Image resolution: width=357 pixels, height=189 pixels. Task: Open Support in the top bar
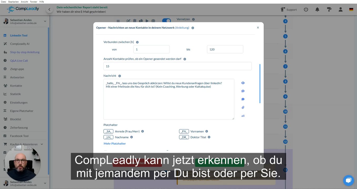289,9
